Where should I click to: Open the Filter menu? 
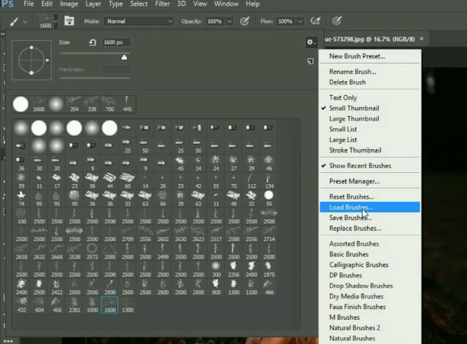click(x=162, y=4)
